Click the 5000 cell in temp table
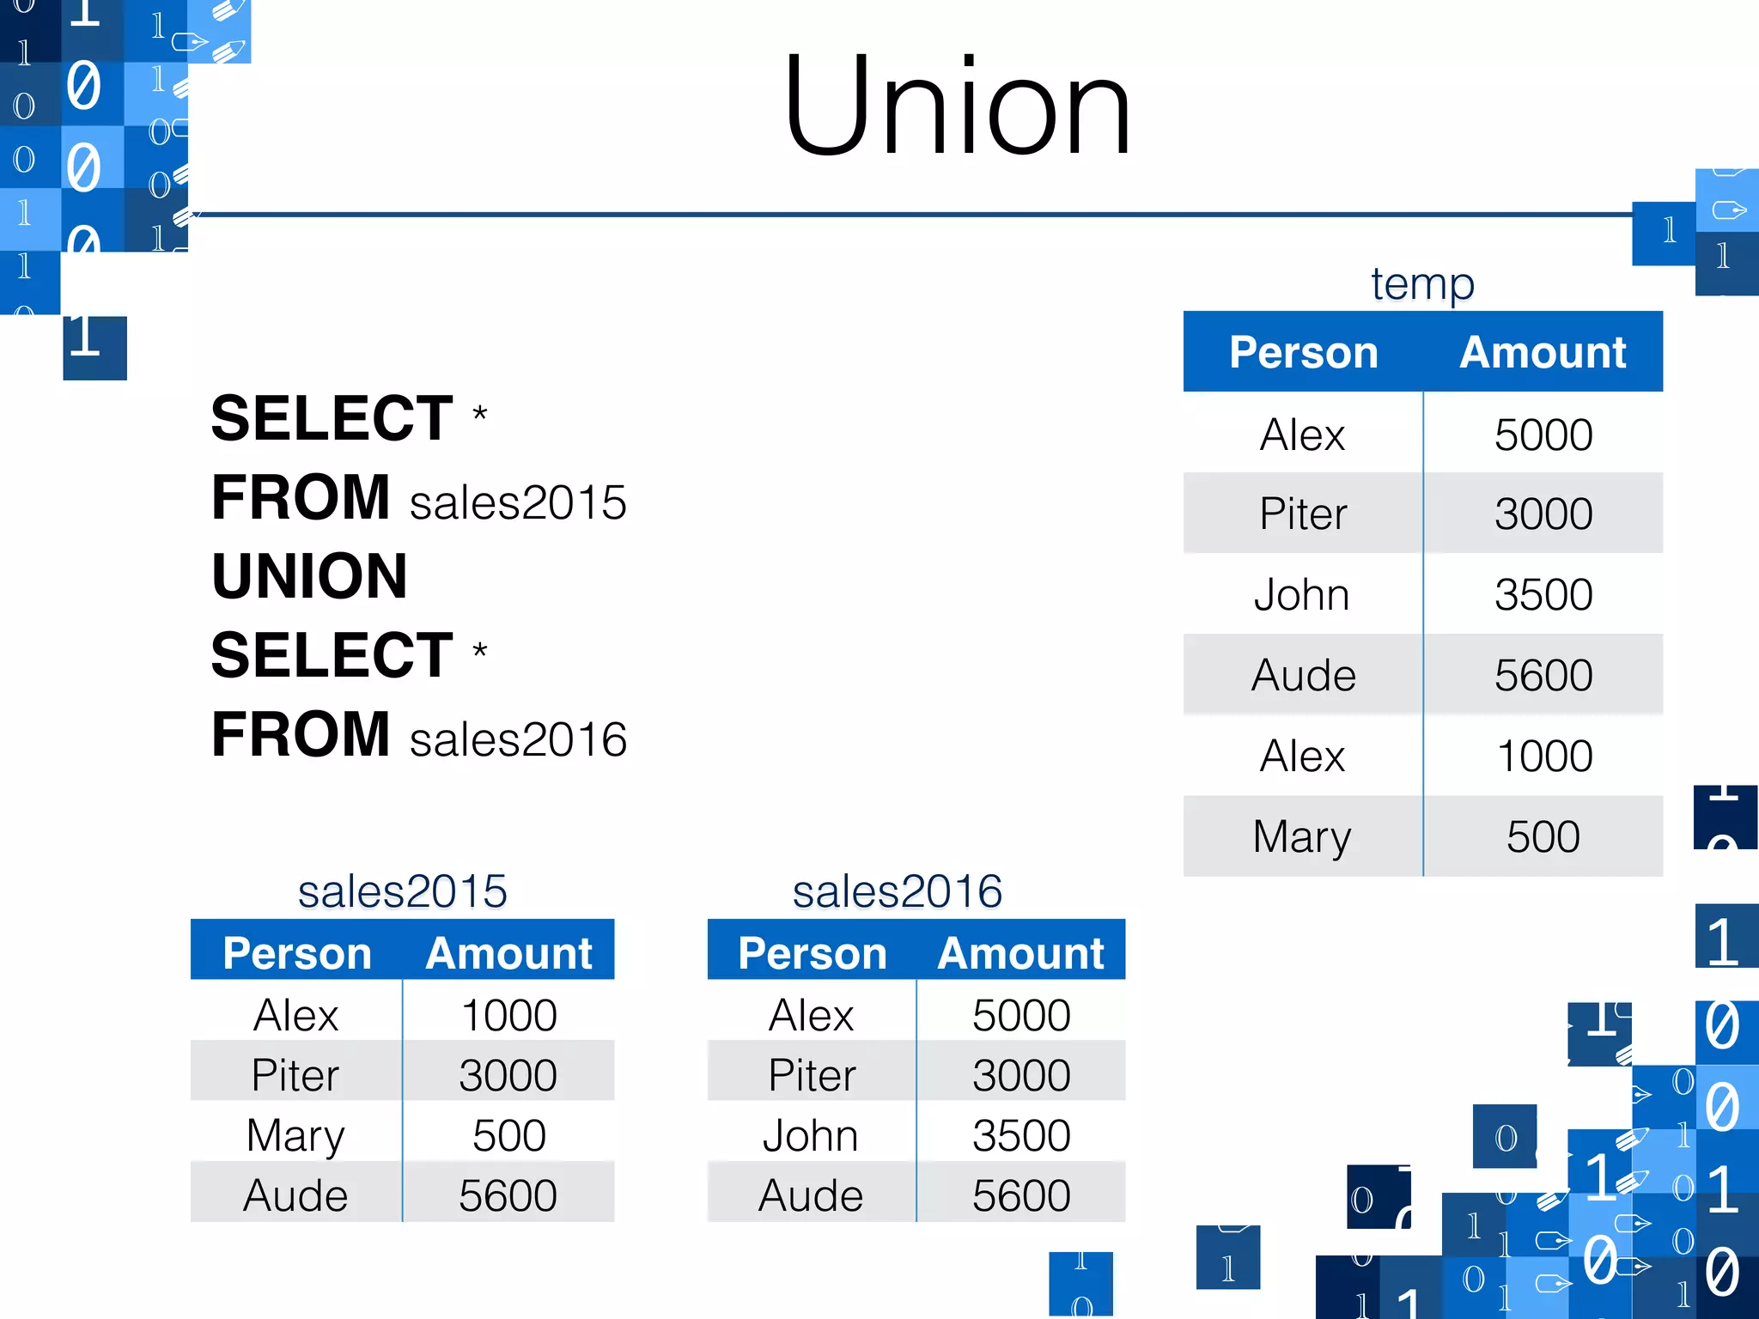The height and width of the screenshot is (1319, 1759). (x=1543, y=435)
